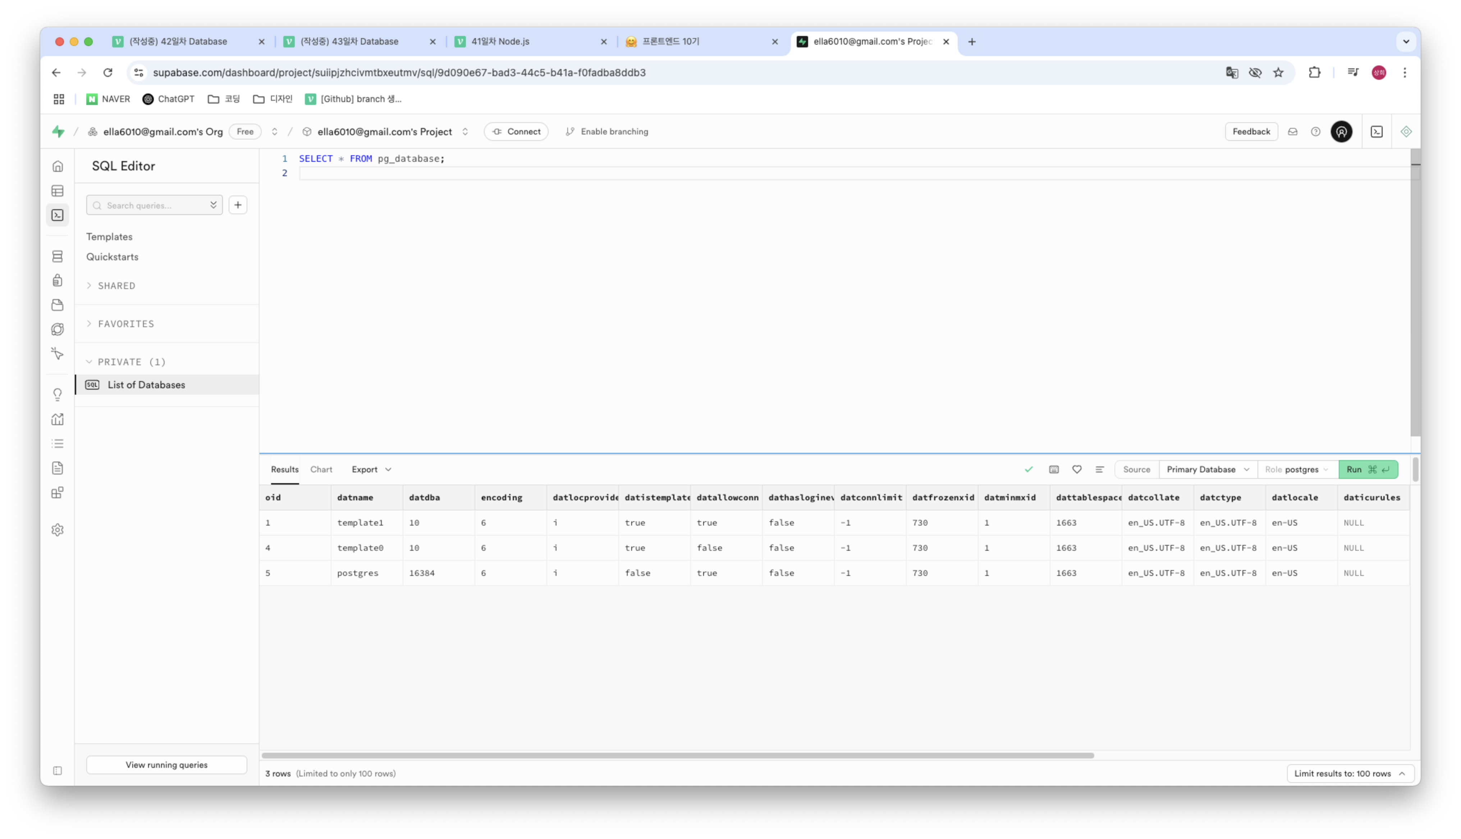Click the browser address bar URL
This screenshot has width=1461, height=839.
pyautogui.click(x=399, y=73)
